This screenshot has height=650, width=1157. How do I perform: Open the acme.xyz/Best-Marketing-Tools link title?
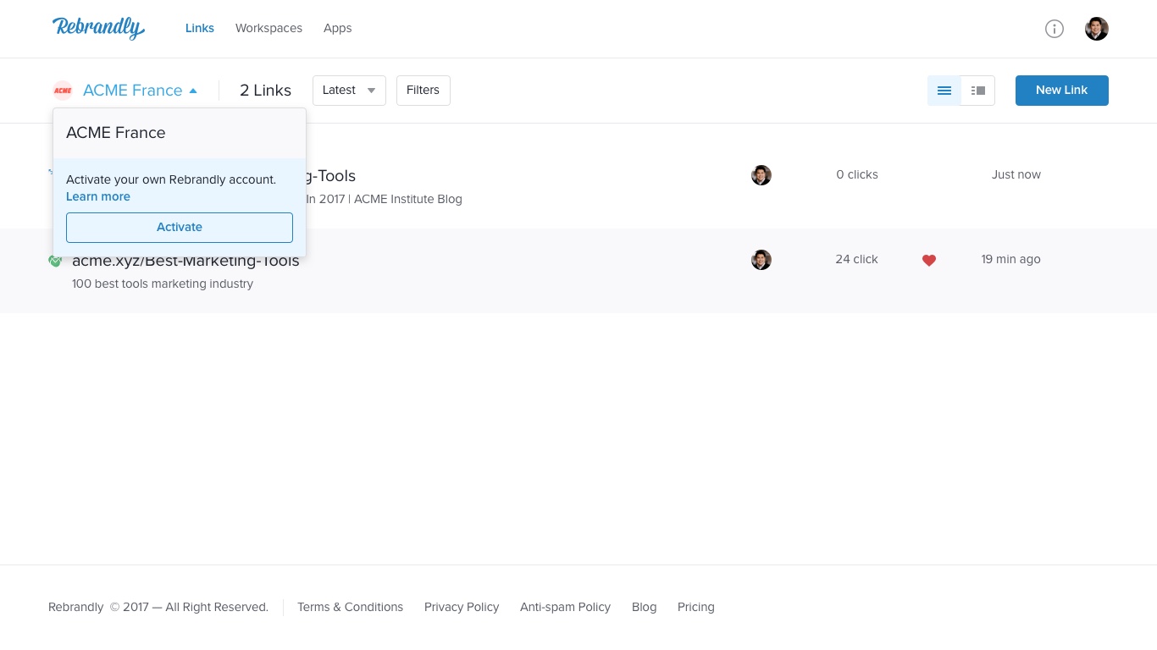coord(185,261)
